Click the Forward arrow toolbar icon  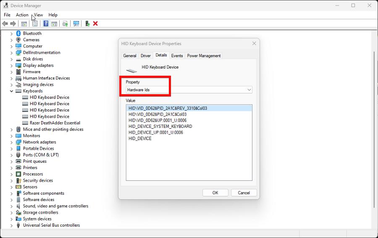coord(13,24)
